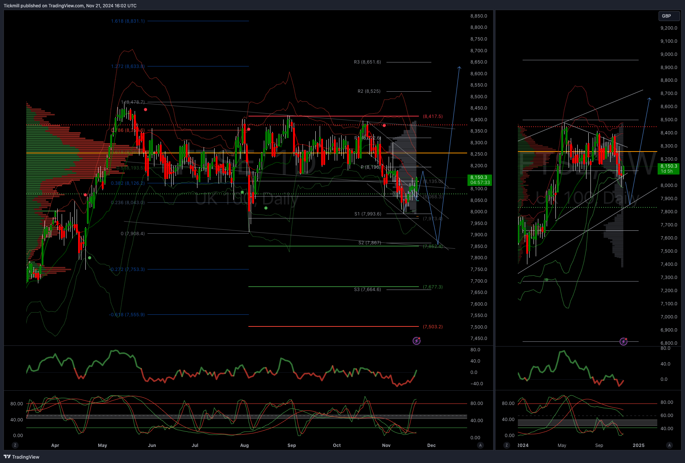
Task: Select the red 7,503.2 level label
Action: (x=432, y=327)
